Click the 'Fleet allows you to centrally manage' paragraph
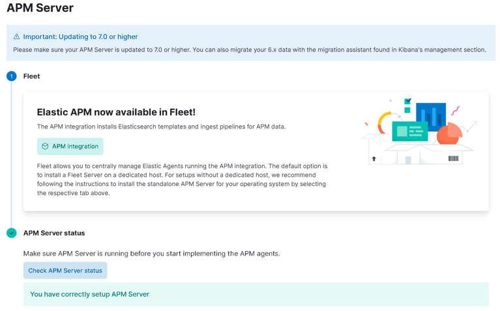Screen dimensions: 500x311 [182, 179]
